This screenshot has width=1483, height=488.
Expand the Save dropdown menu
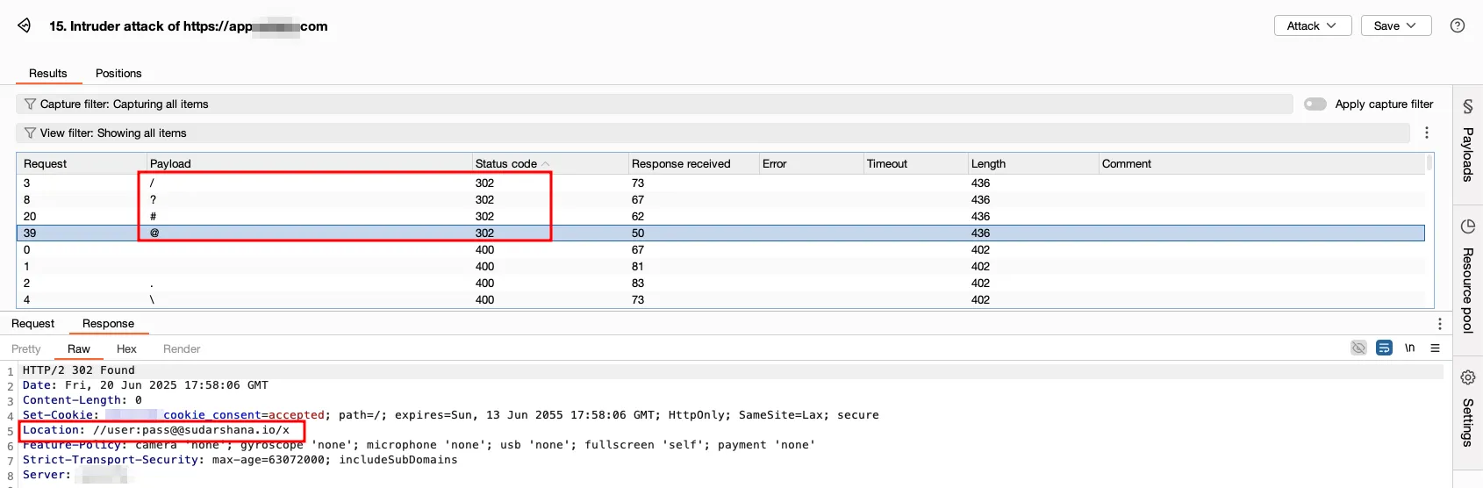(1396, 25)
